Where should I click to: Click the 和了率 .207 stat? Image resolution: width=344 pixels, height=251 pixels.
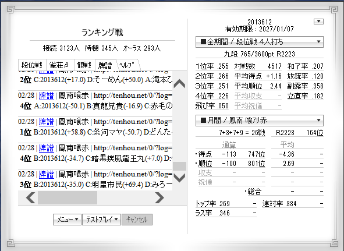coord(306,66)
